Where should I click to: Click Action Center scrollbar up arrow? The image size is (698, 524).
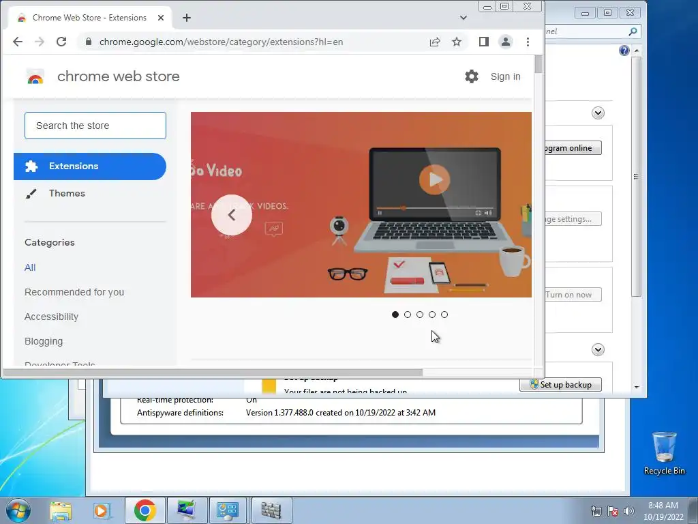point(637,50)
